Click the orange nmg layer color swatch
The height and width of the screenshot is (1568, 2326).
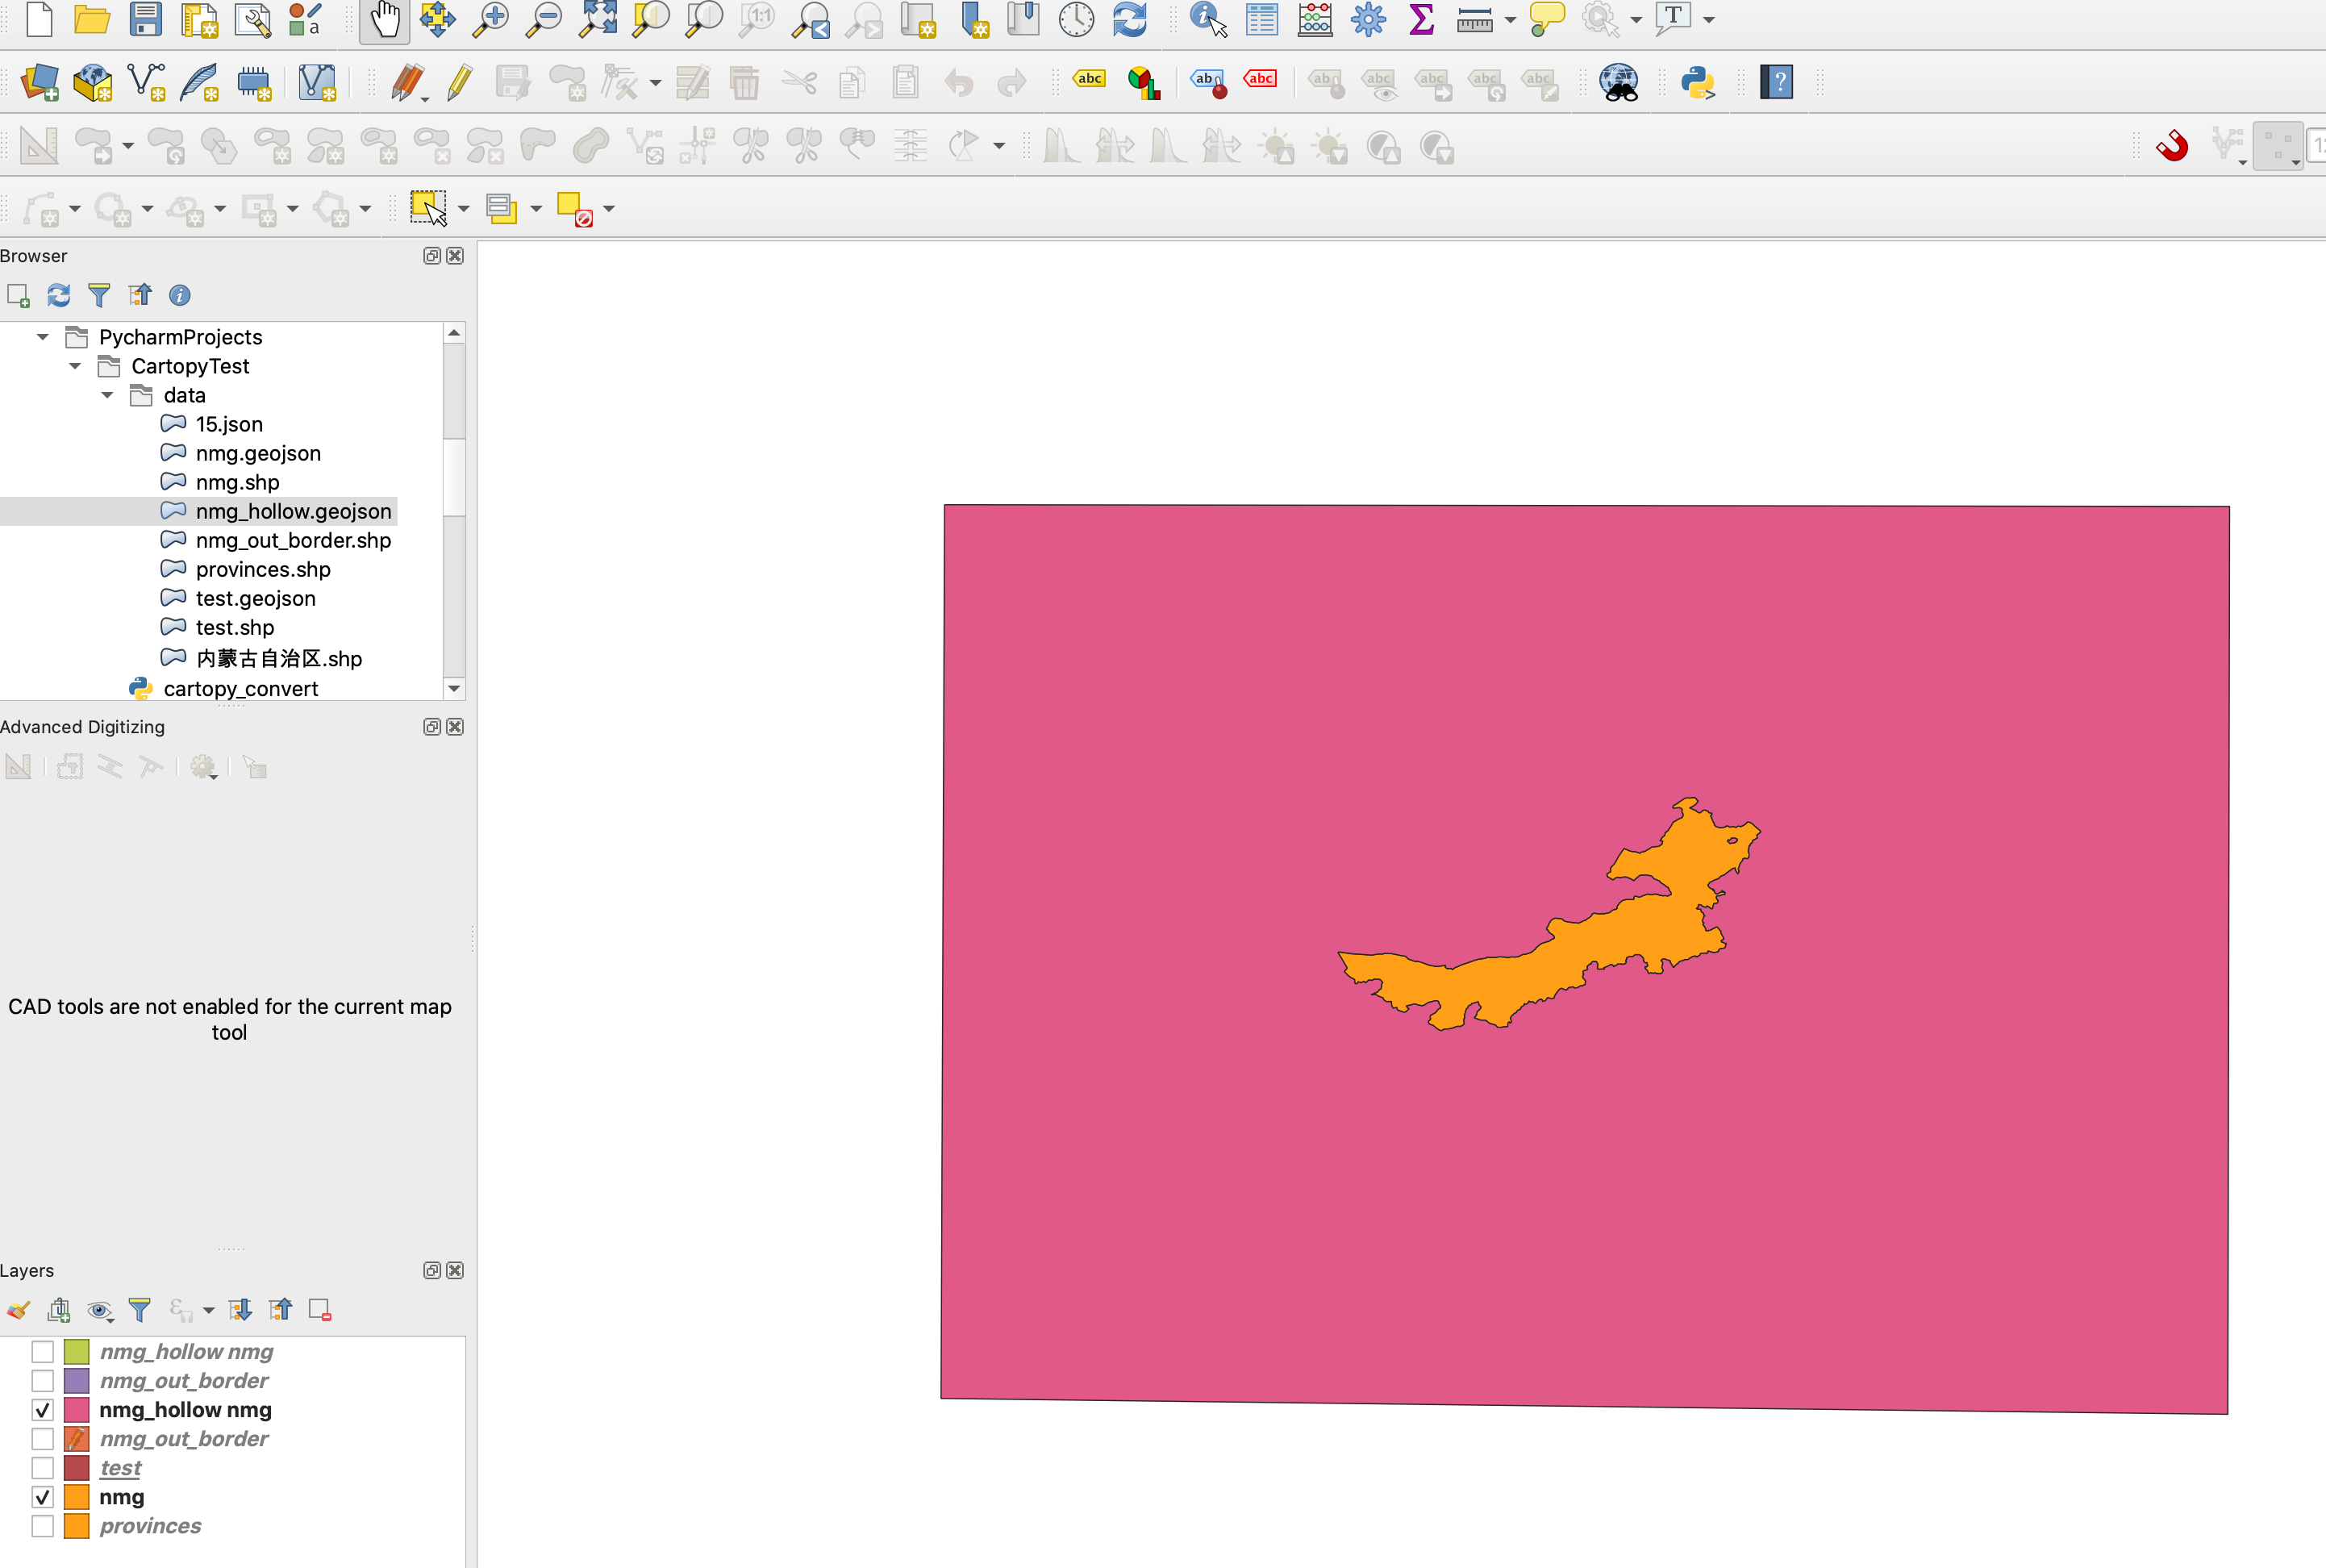point(77,1497)
